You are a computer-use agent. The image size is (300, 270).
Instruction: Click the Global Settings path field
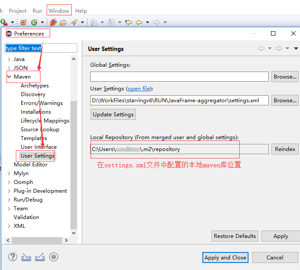click(179, 76)
